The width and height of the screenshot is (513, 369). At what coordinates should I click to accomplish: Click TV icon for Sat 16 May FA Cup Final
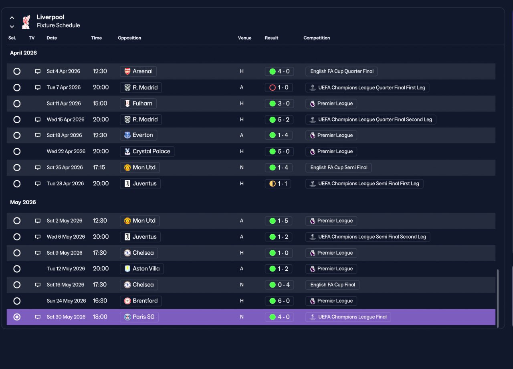[x=38, y=285]
